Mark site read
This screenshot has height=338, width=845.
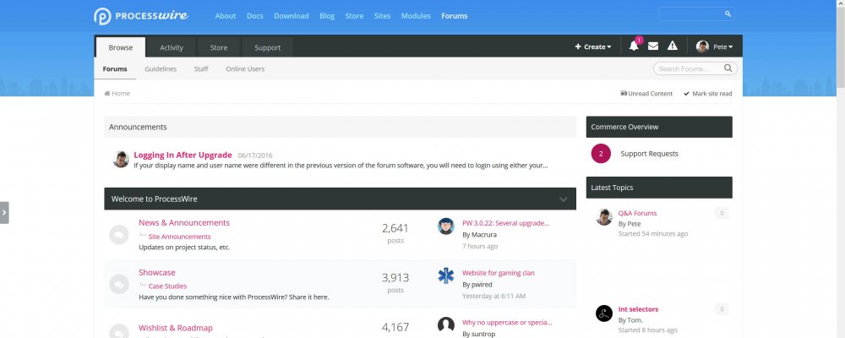pyautogui.click(x=707, y=94)
